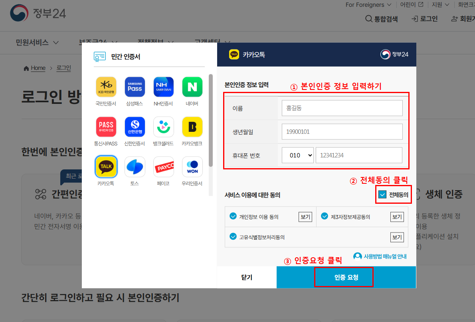
Task: Choose the Samsung Pass 삼성패스 icon
Action: 135,87
